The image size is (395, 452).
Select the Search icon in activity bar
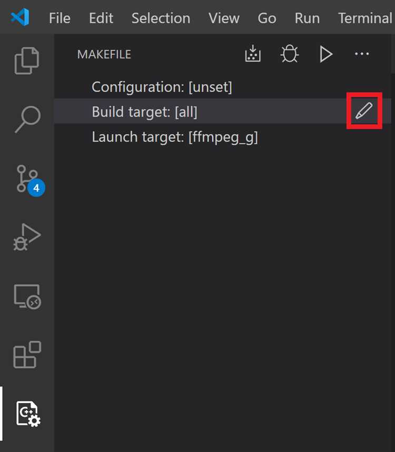click(x=26, y=120)
